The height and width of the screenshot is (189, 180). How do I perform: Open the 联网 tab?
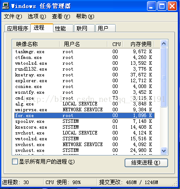click(85, 28)
